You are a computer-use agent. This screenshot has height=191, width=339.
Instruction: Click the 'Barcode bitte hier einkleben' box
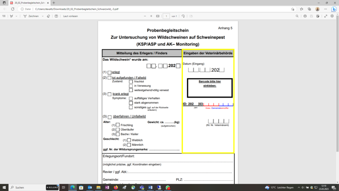(210, 88)
